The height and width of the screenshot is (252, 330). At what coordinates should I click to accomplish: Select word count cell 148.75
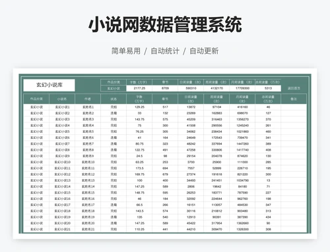(x=139, y=193)
